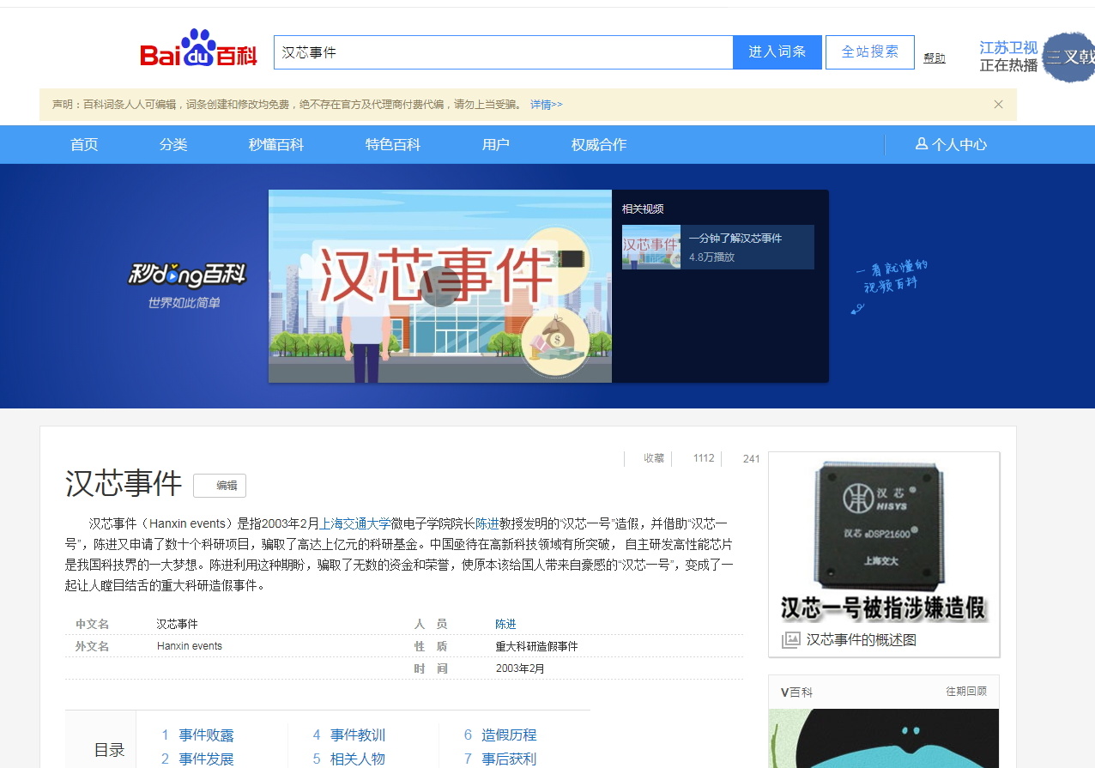Click the round 三叉戟 badge image

1068,57
